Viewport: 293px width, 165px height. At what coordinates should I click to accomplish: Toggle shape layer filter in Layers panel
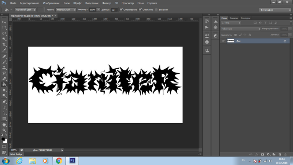[x=271, y=23]
